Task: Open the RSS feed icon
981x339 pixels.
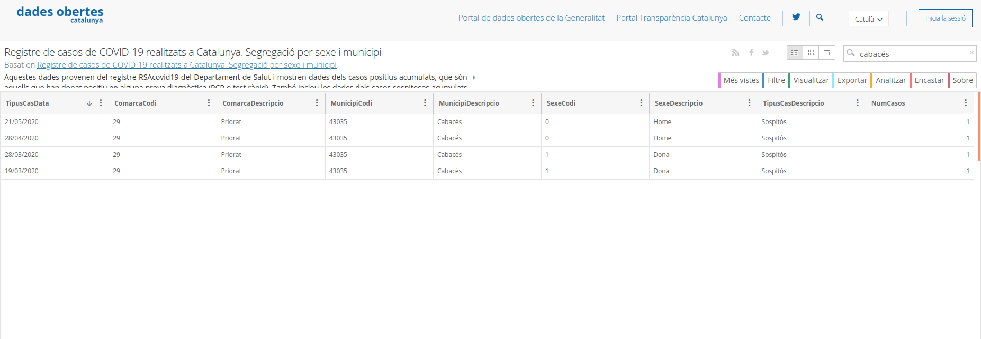Action: pos(735,52)
